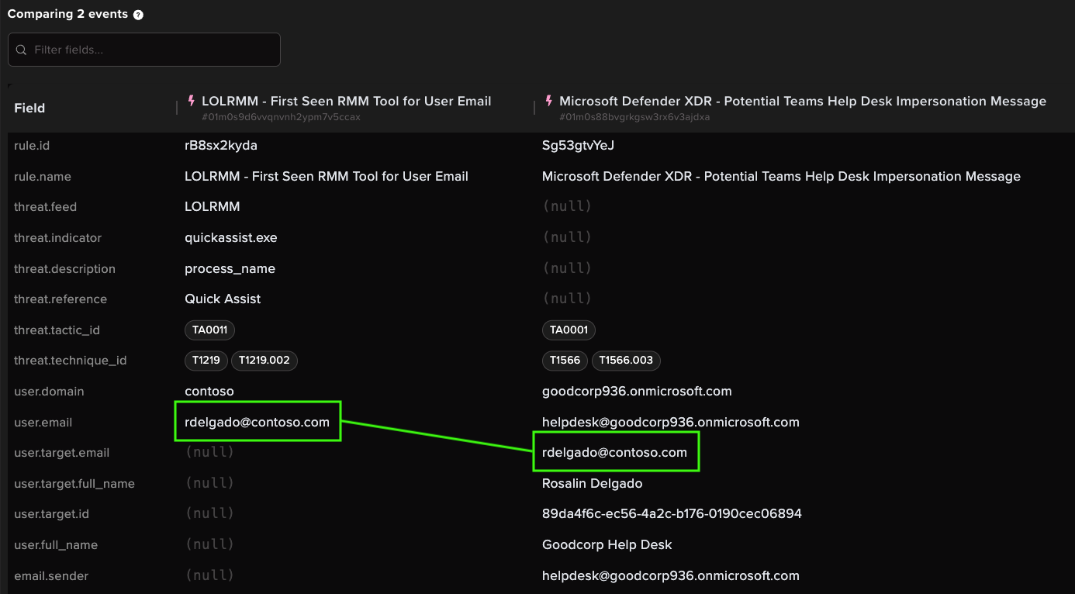Focus the Filter fields search input

[x=144, y=50]
